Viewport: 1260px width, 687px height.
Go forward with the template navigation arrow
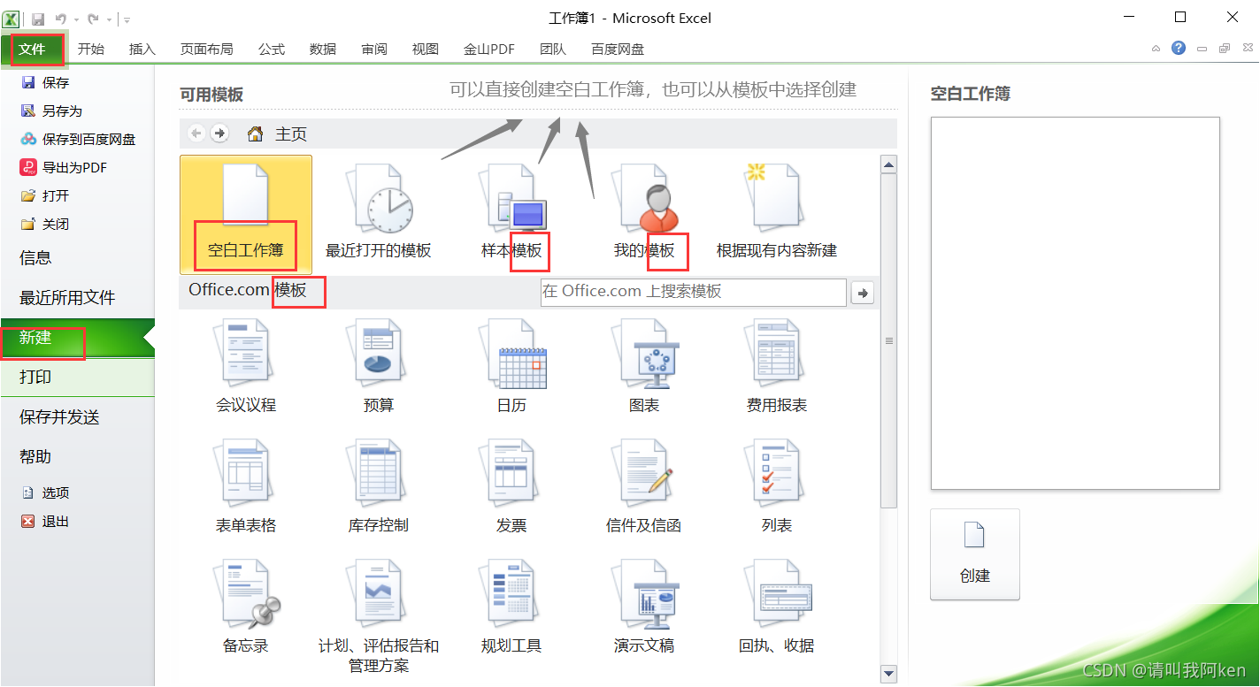[219, 134]
